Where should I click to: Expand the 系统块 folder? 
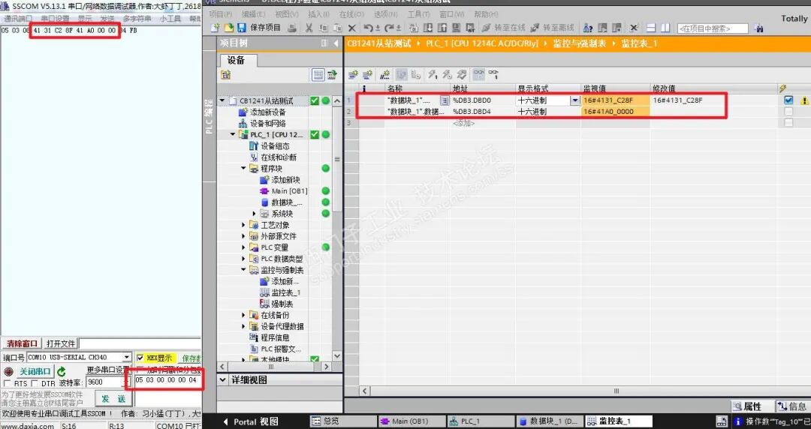[x=254, y=214]
